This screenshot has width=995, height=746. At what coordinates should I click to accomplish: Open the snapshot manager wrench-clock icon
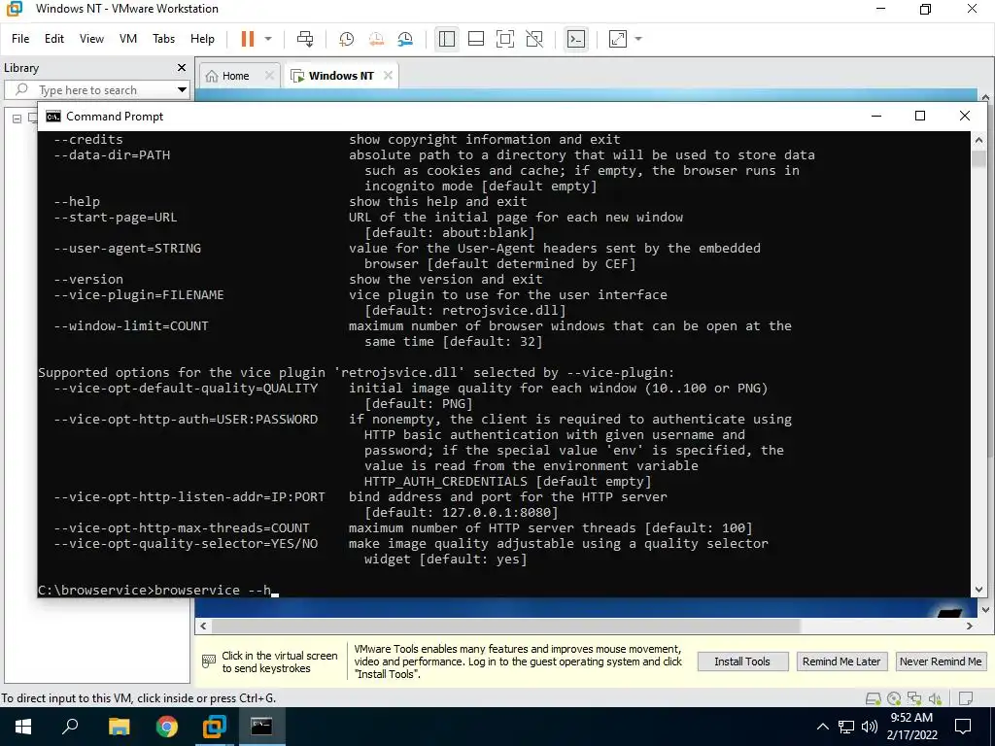pyautogui.click(x=405, y=39)
